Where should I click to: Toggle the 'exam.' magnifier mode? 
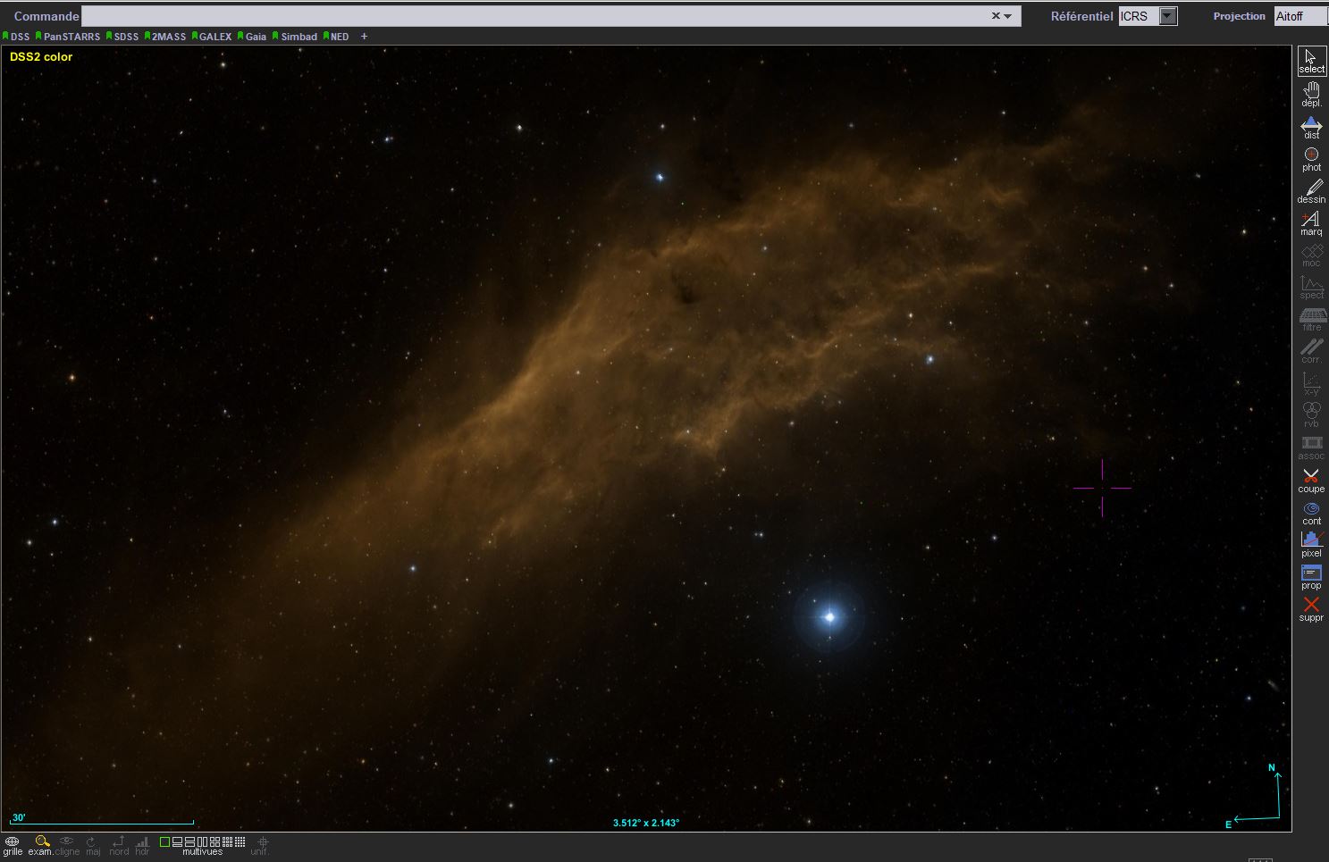40,845
